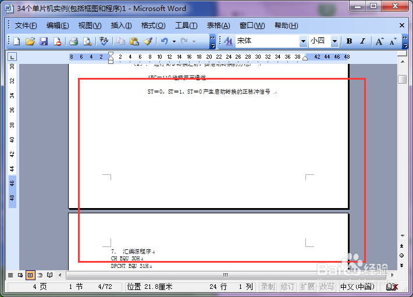Switch to Normal view
Screen dimensions: 413x297
10,275
